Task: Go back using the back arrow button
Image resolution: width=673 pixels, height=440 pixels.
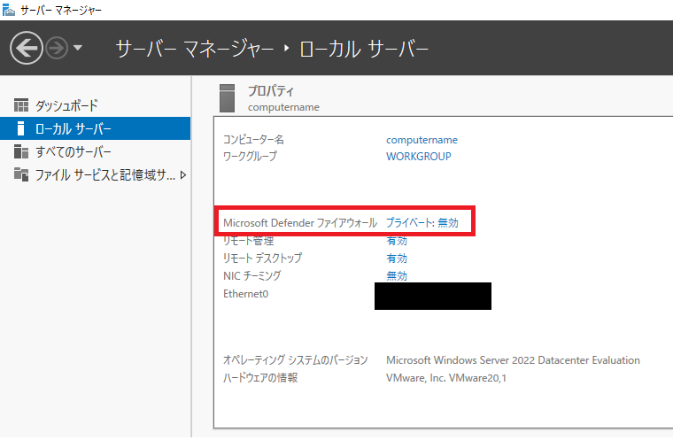Action: 26,48
